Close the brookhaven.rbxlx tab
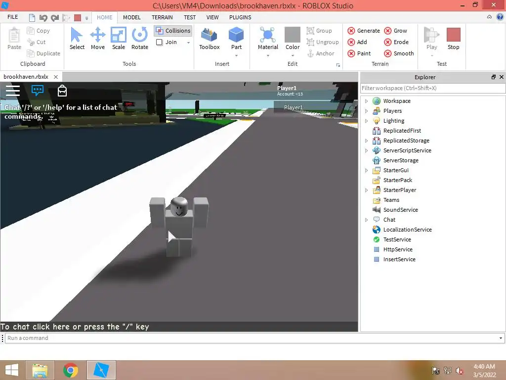Screen dimensions: 506x380 56,77
